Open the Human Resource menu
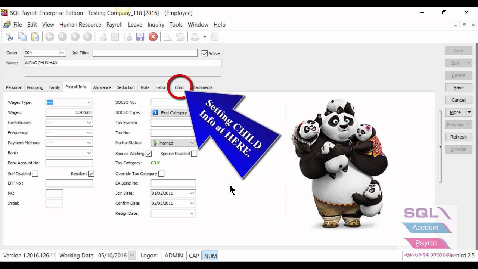The width and height of the screenshot is (478, 269). pos(80,25)
